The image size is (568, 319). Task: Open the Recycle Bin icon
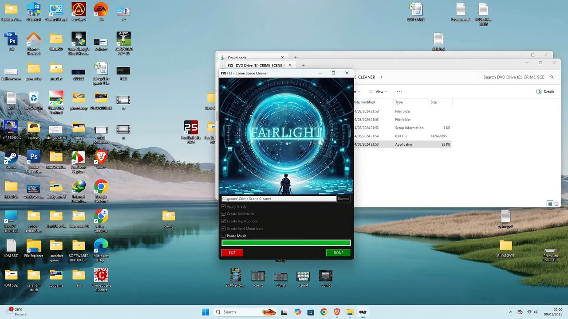34,101
